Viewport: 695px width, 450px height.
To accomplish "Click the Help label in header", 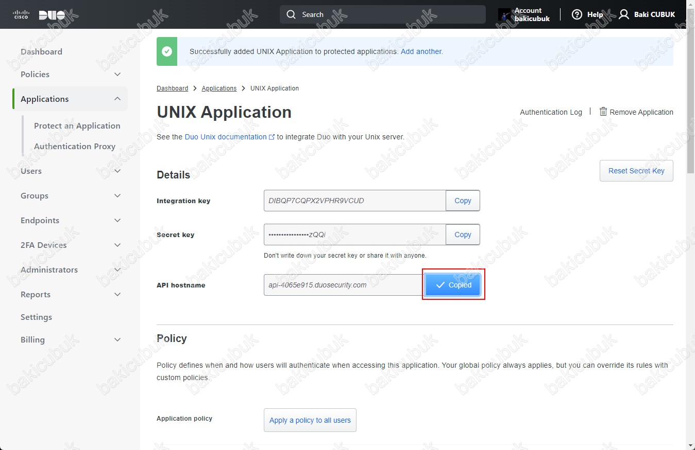I will pyautogui.click(x=595, y=14).
